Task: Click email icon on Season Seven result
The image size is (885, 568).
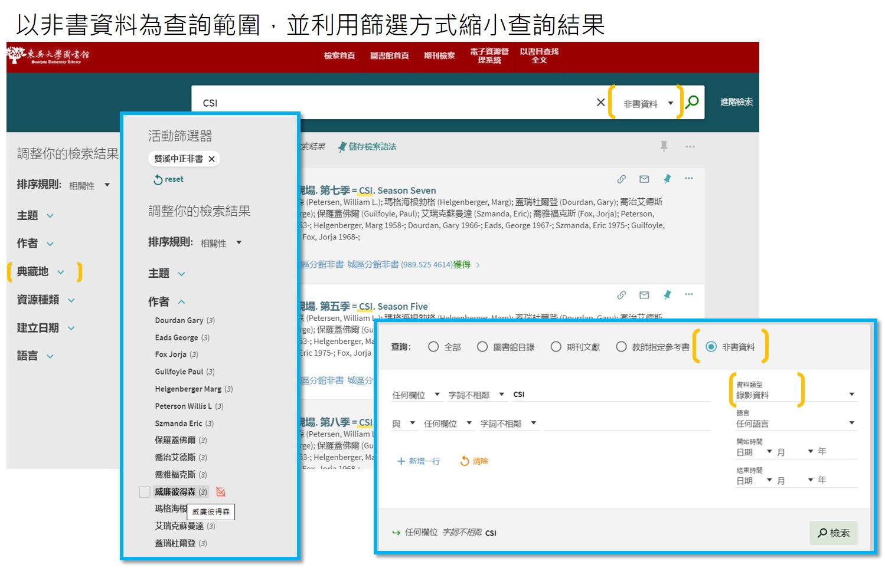Action: [x=644, y=179]
